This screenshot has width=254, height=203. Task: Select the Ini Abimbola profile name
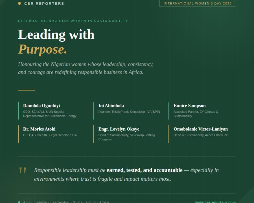tap(111, 106)
